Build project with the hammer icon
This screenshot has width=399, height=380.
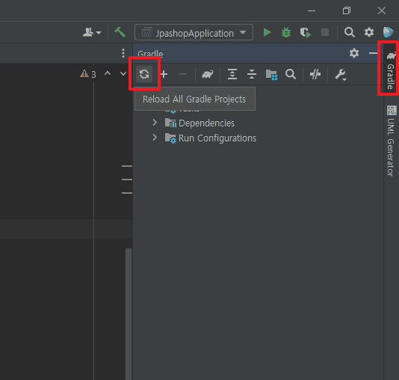[120, 32]
